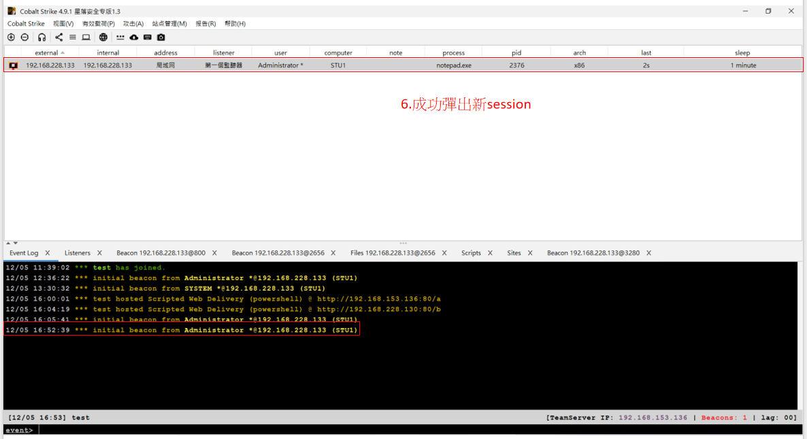Open the 视图(V) menu

[x=63, y=24]
